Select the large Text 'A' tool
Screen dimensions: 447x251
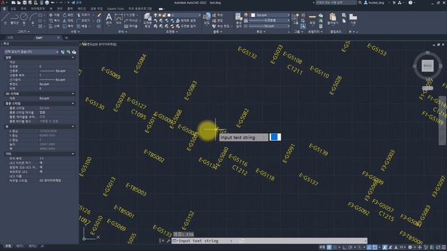point(109,19)
